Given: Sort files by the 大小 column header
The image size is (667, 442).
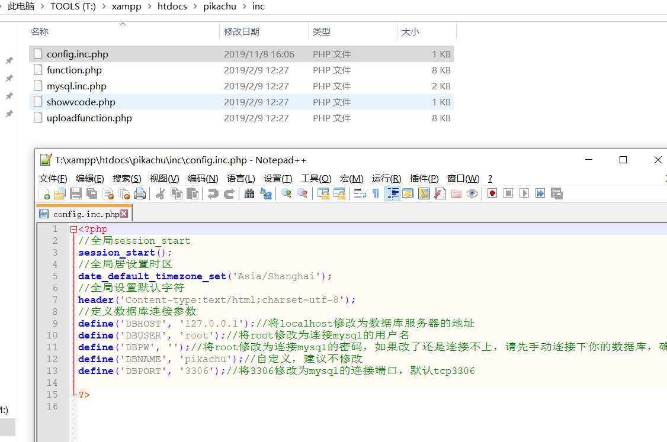Looking at the screenshot, I should pyautogui.click(x=427, y=31).
